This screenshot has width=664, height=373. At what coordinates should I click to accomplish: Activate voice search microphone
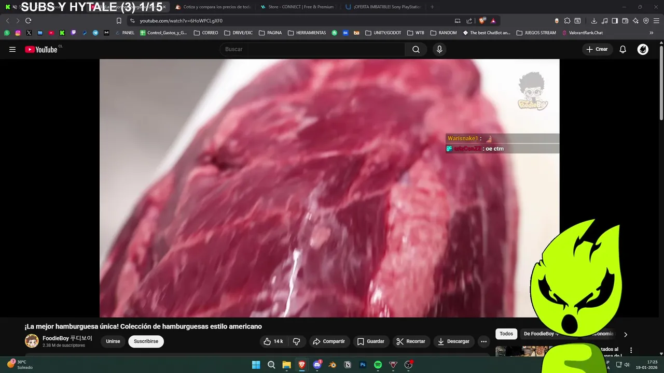pos(439,49)
